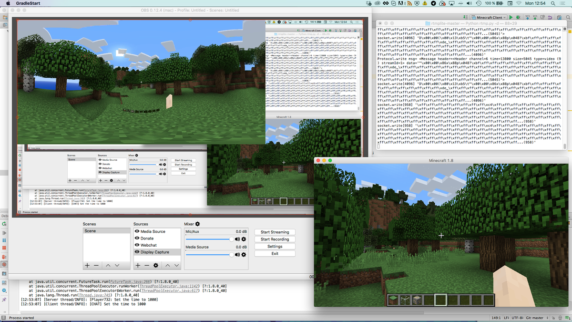Move the scene up in Scenes list
This screenshot has width=572, height=322.
tap(108, 265)
